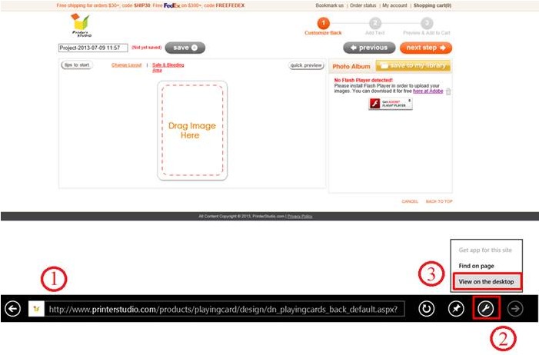Click the pin site icon
Screen dimensions: 539x355
pyautogui.click(x=457, y=309)
